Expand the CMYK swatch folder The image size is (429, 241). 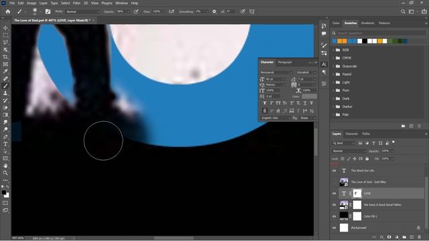point(334,58)
